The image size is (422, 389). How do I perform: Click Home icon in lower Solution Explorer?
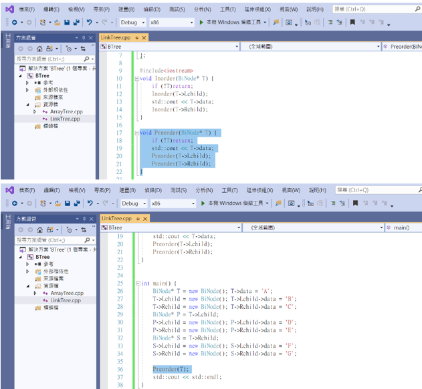[40, 230]
